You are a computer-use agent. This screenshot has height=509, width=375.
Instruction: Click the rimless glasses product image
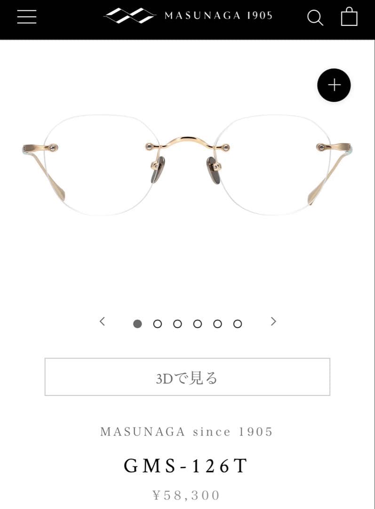click(187, 165)
